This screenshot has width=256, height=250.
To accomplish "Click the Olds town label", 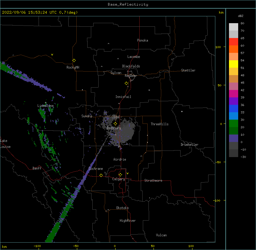I will 115,117.
